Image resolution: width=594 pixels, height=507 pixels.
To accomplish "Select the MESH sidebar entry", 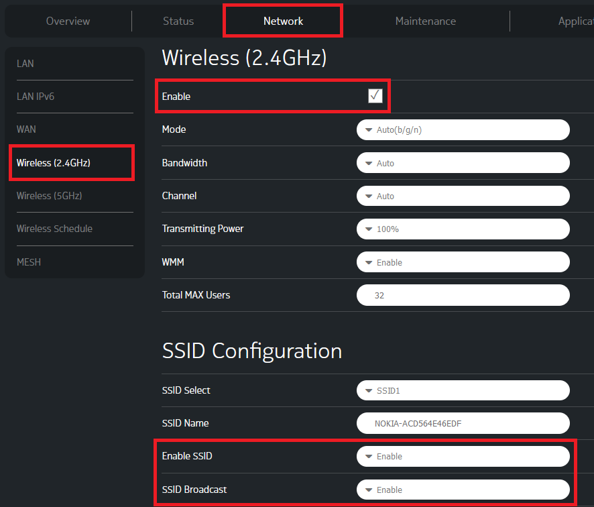I will (29, 262).
